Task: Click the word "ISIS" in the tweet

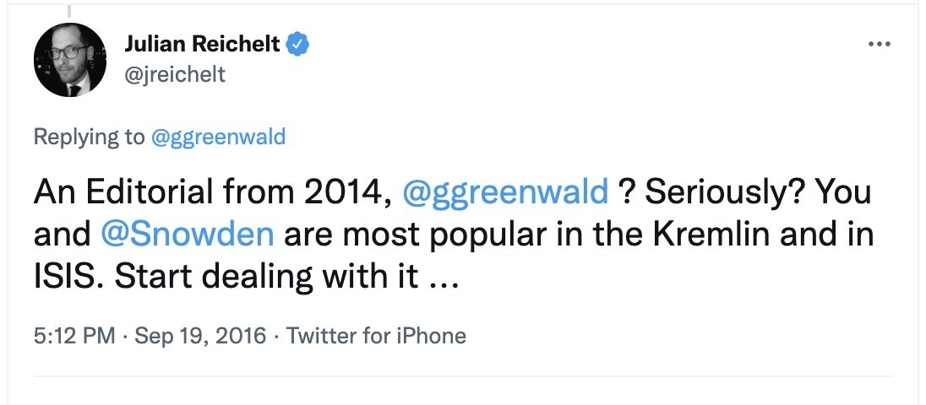Action: coord(63,275)
